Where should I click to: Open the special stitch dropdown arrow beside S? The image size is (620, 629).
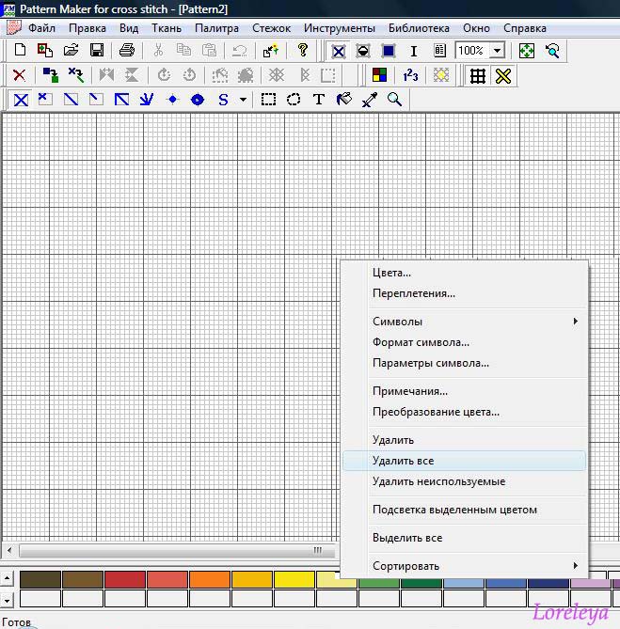click(x=243, y=100)
